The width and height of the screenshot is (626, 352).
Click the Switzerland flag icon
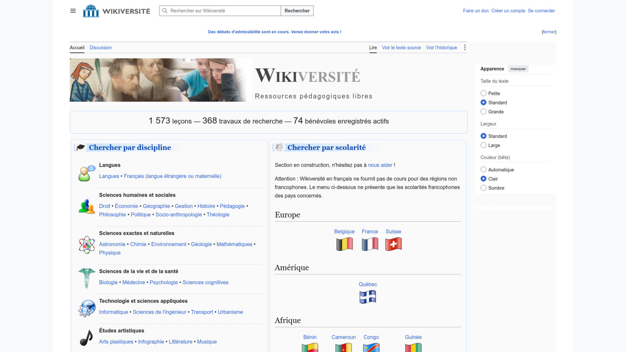click(x=394, y=244)
